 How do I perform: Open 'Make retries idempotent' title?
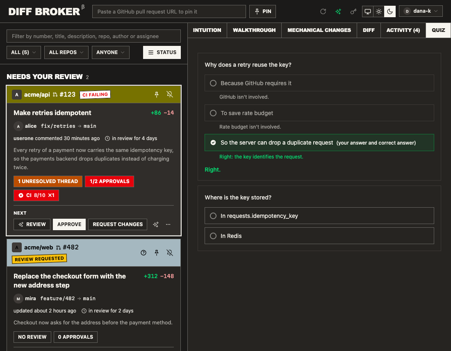(x=52, y=113)
